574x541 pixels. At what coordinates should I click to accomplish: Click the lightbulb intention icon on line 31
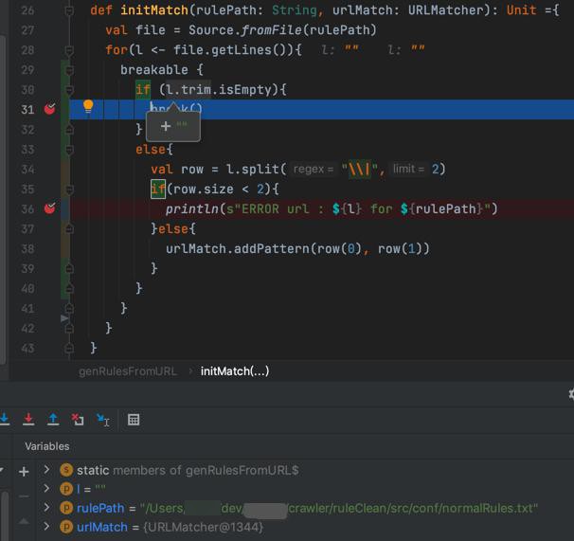pyautogui.click(x=88, y=106)
